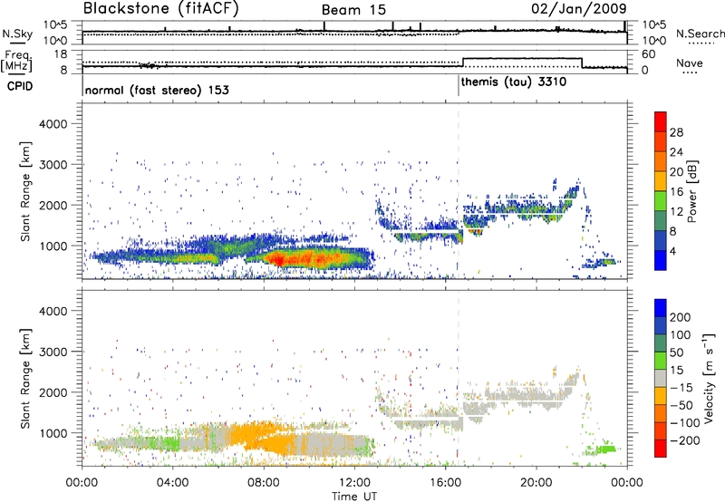Screen dimensions: 725x502
Task: Click the '08:00' time tick label
Action: tap(264, 483)
